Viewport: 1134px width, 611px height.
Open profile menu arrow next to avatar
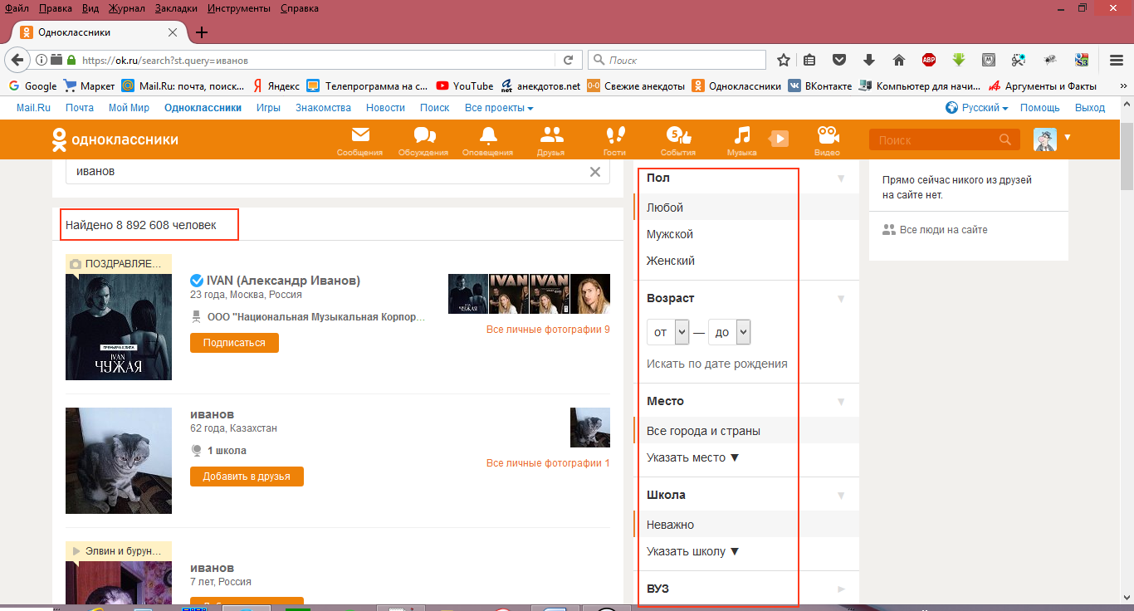tap(1068, 137)
